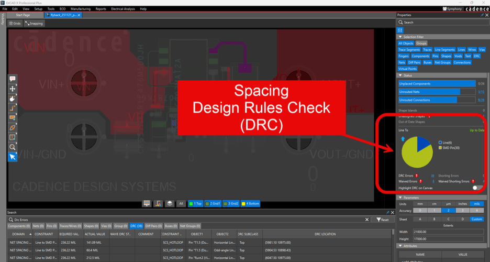
Task: Open the ECO menu
Action: pos(62,9)
